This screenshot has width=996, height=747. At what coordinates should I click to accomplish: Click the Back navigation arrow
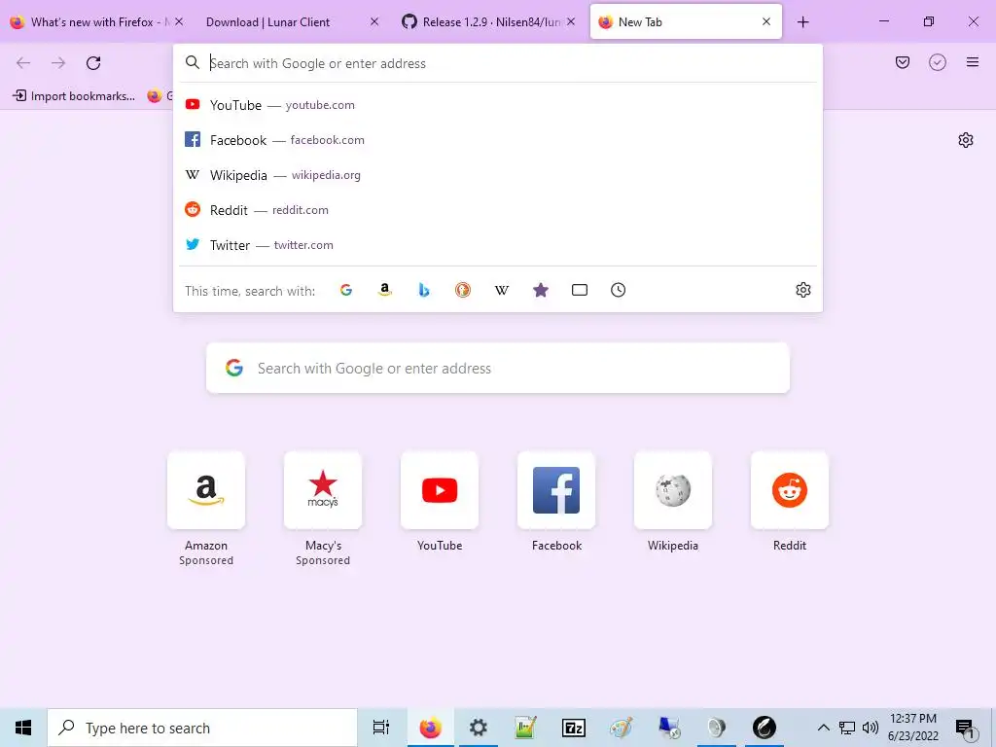pos(23,62)
